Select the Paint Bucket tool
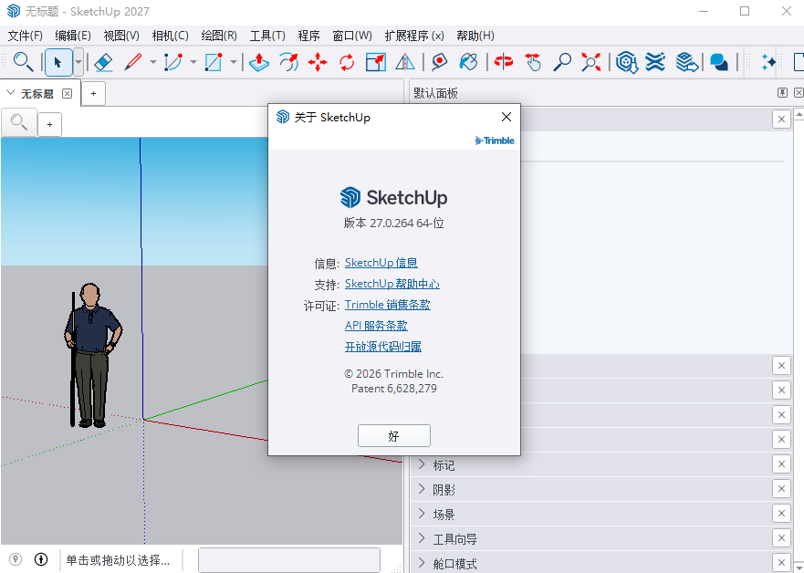Image resolution: width=804 pixels, height=573 pixels. coord(469,63)
